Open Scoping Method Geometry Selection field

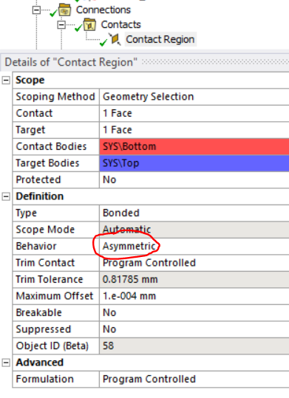194,97
